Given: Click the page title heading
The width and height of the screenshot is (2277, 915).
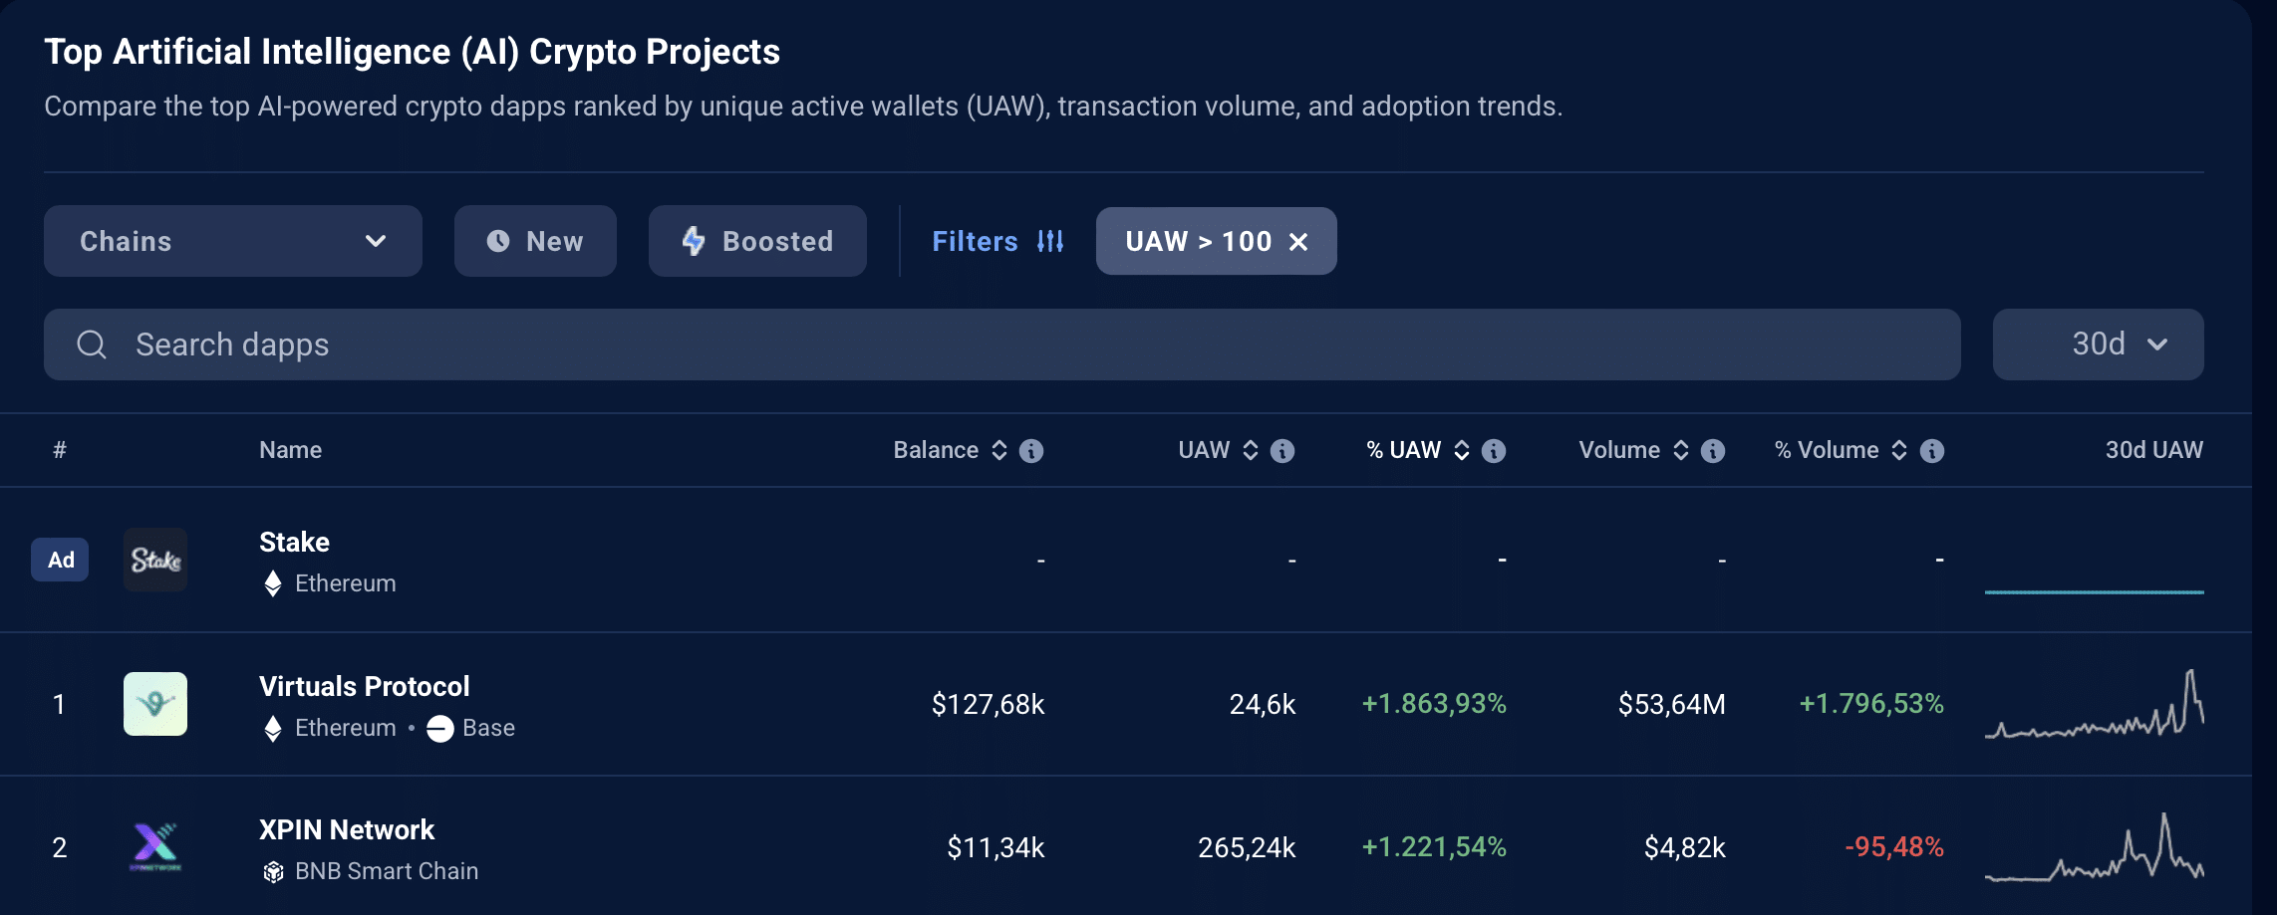Looking at the screenshot, I should click(412, 52).
